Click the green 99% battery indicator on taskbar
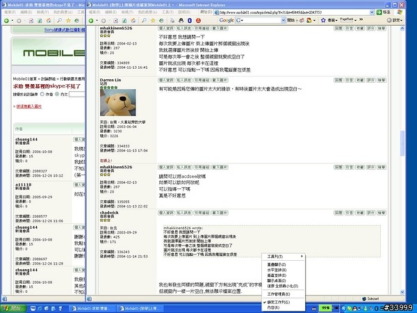 tap(326, 308)
